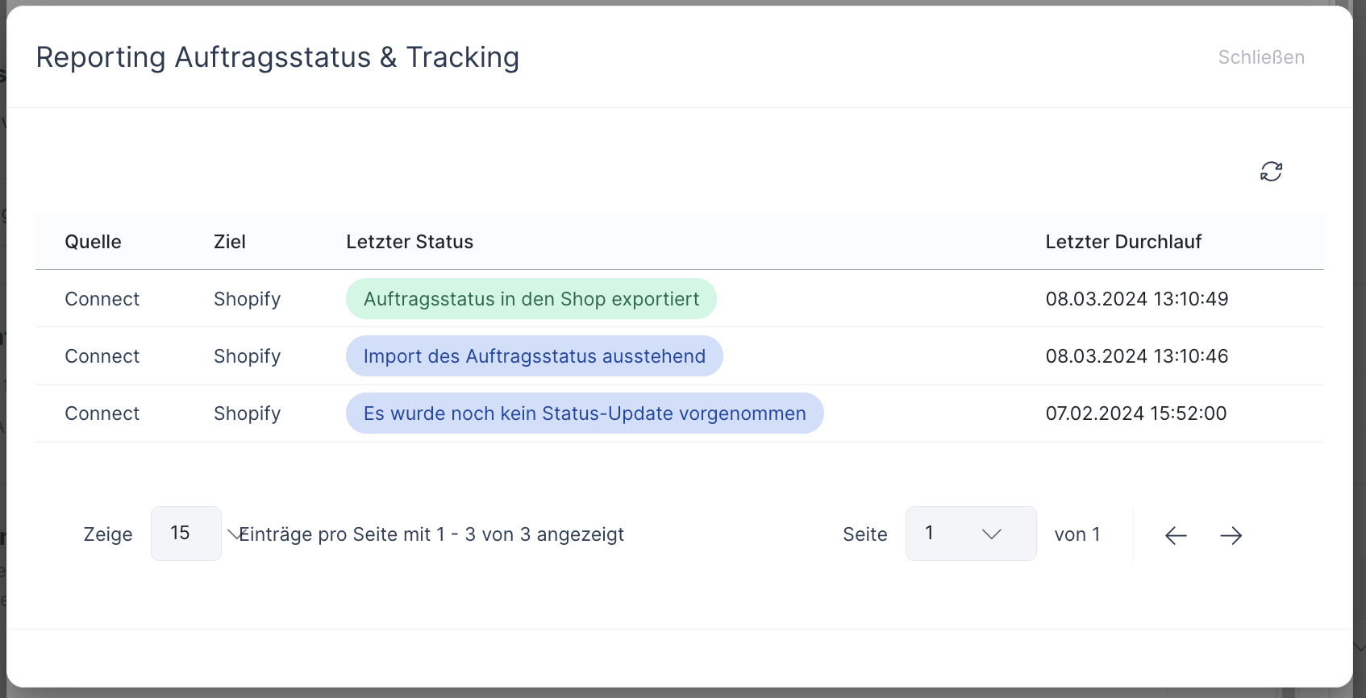Close the dialog with Schließen
Viewport: 1366px width, 698px height.
tap(1261, 57)
